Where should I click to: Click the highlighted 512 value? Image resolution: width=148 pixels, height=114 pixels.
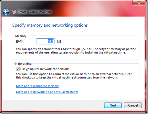click(x=51, y=41)
